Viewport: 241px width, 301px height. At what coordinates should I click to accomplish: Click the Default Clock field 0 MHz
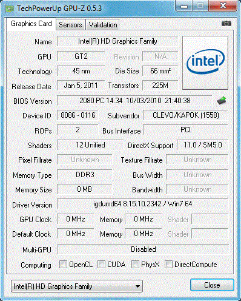76,234
